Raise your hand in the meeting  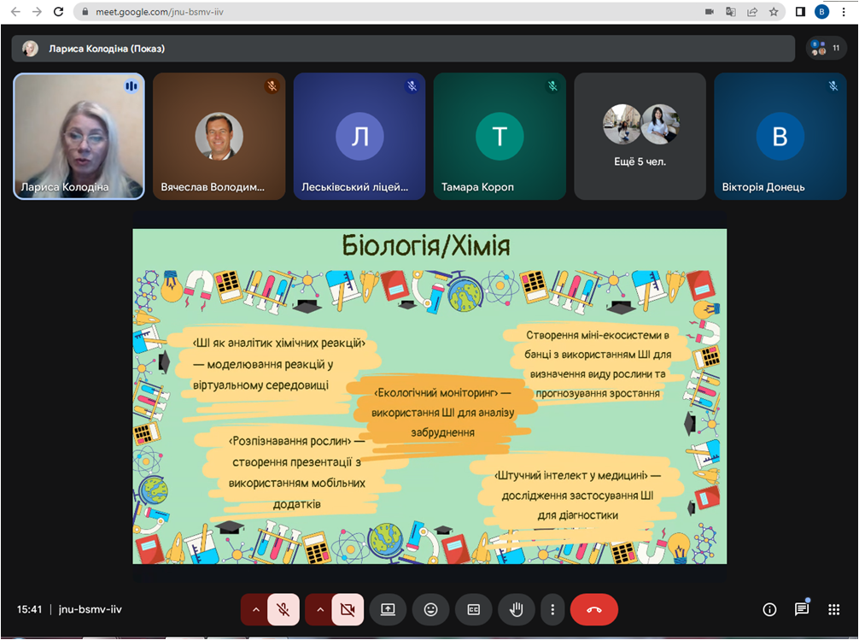click(517, 609)
